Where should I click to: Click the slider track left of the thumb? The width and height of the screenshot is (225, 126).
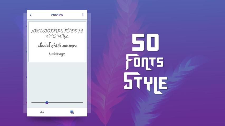click(38, 103)
